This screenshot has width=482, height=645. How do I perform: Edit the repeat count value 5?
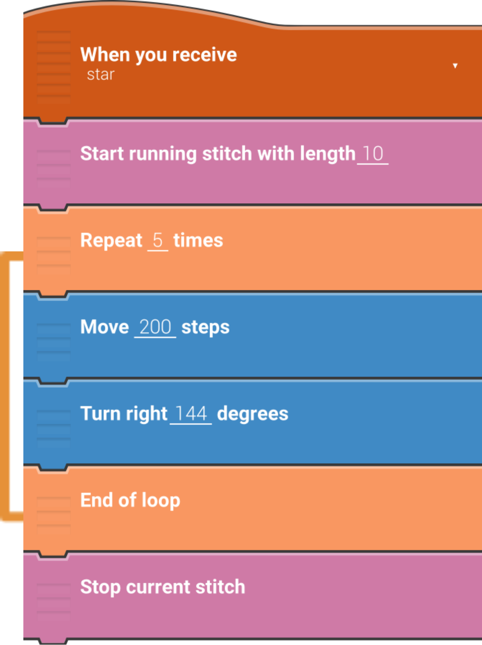[158, 240]
